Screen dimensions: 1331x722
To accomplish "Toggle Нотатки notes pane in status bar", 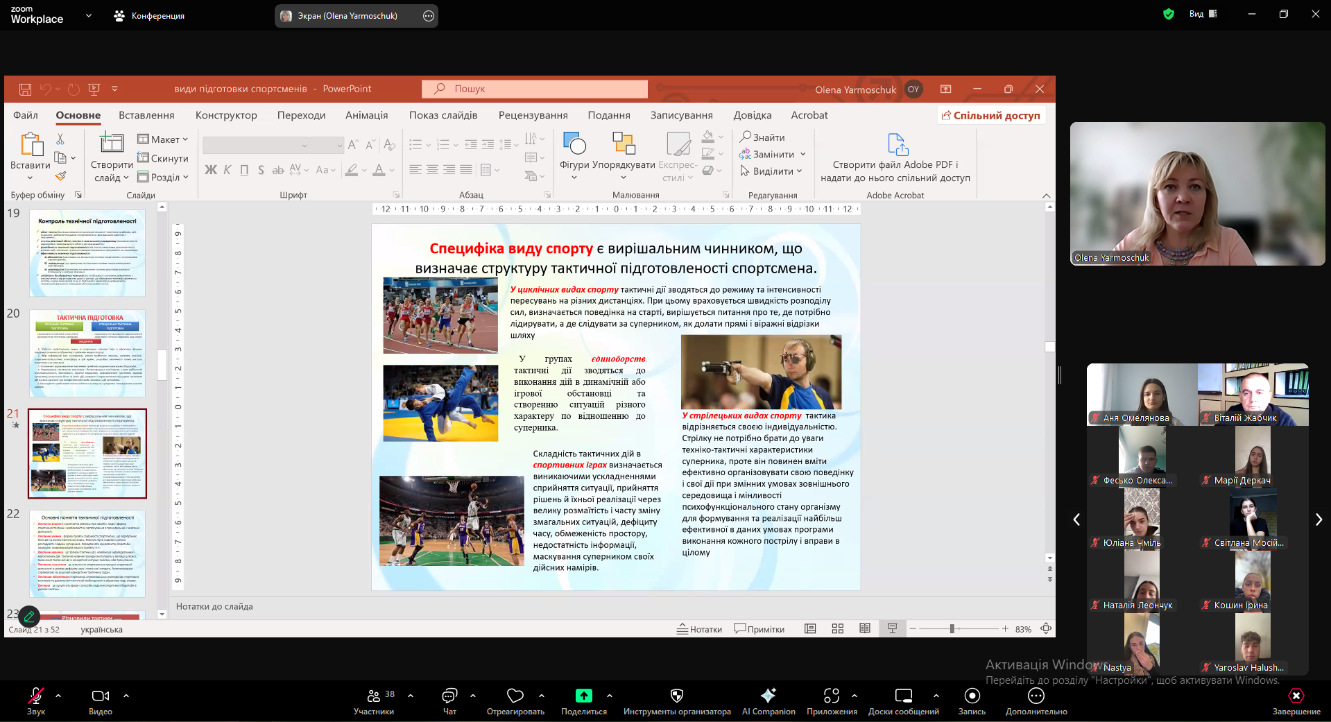I will [x=700, y=629].
